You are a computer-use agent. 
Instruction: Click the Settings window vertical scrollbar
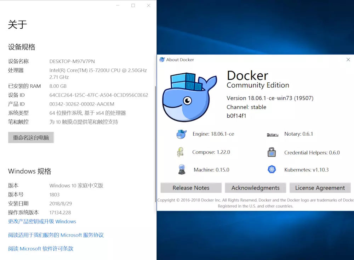pyautogui.click(x=155, y=145)
